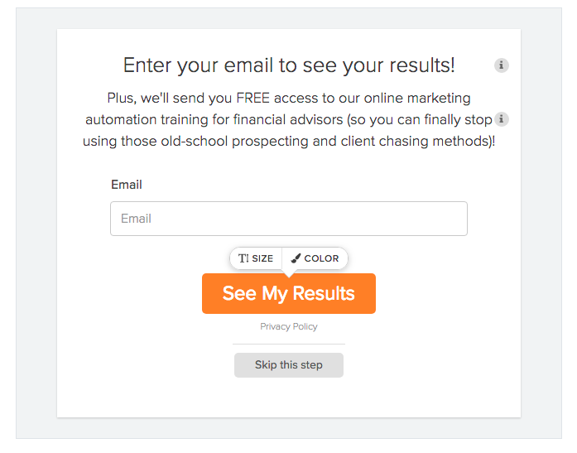Open the Privacy Policy link
Viewport: 577px width, 453px height.
point(289,326)
